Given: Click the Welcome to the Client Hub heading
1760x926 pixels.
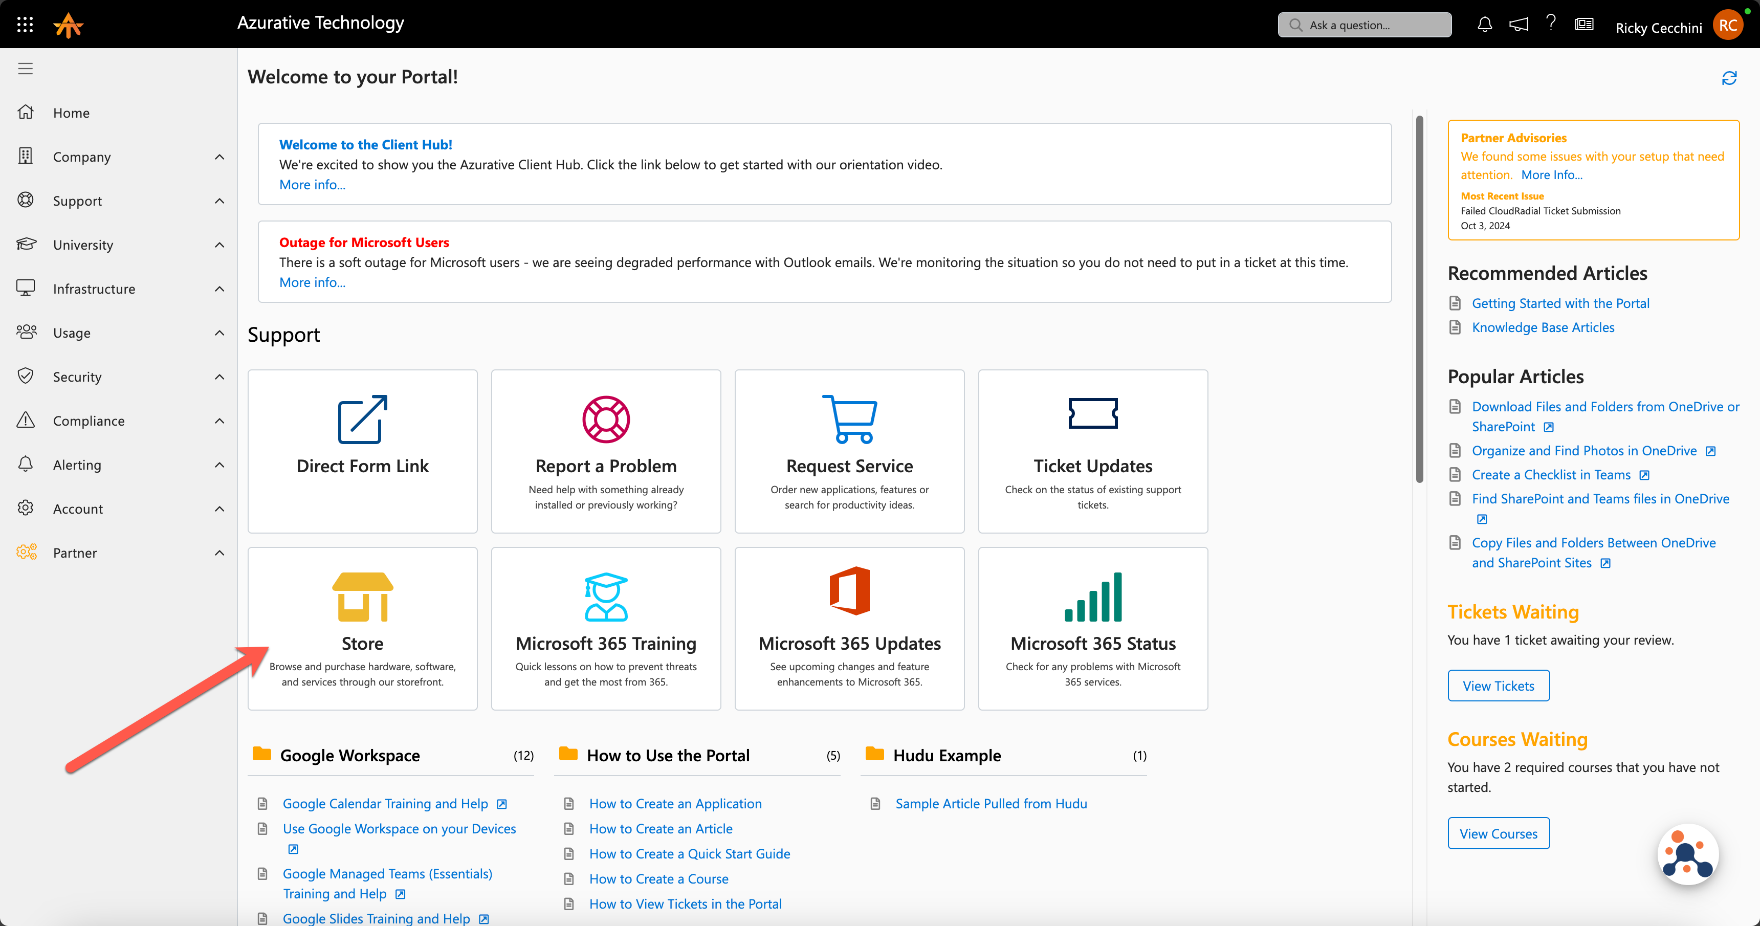Looking at the screenshot, I should pos(365,144).
